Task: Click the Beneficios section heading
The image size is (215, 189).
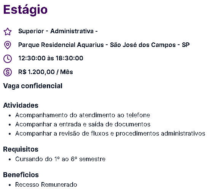Action: (x=21, y=175)
